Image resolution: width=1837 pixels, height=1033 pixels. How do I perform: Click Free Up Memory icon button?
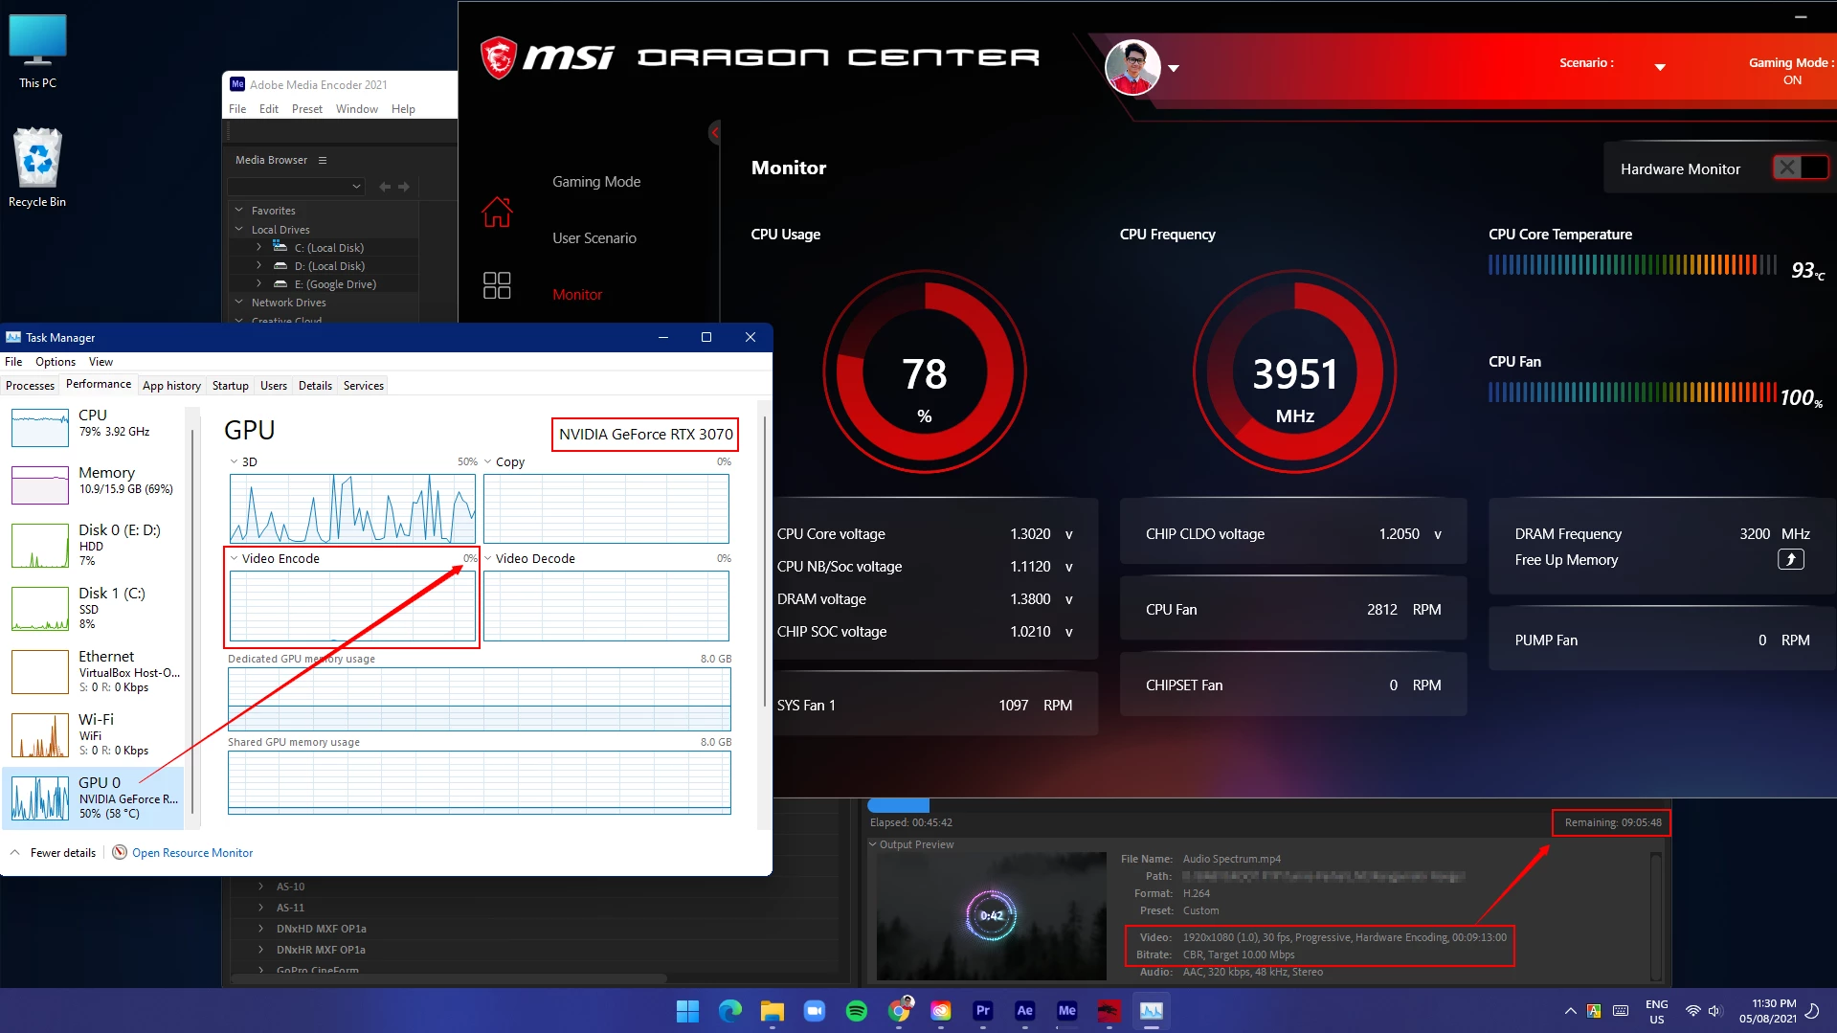click(x=1790, y=560)
